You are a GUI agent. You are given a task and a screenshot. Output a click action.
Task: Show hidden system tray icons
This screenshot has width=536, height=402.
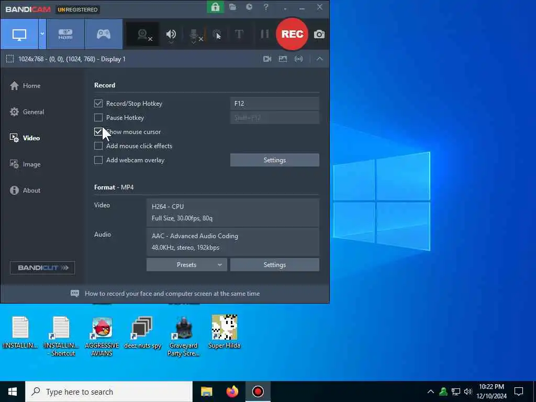click(431, 392)
